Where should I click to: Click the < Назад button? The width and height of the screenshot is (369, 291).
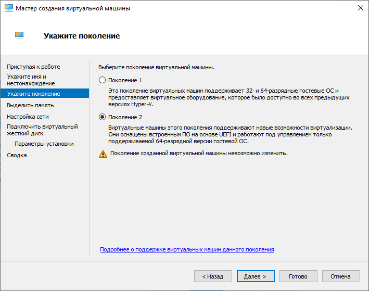[x=213, y=276]
